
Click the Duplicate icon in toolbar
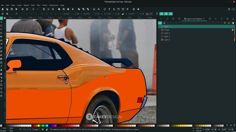coord(79,9)
